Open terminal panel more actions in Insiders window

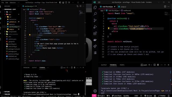pos(162,65)
